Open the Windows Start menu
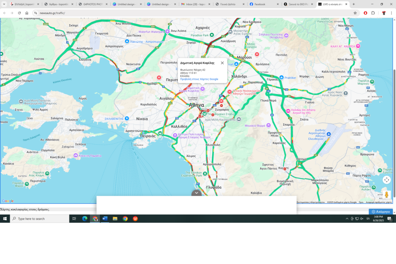This screenshot has width=396, height=264. pos(5,218)
